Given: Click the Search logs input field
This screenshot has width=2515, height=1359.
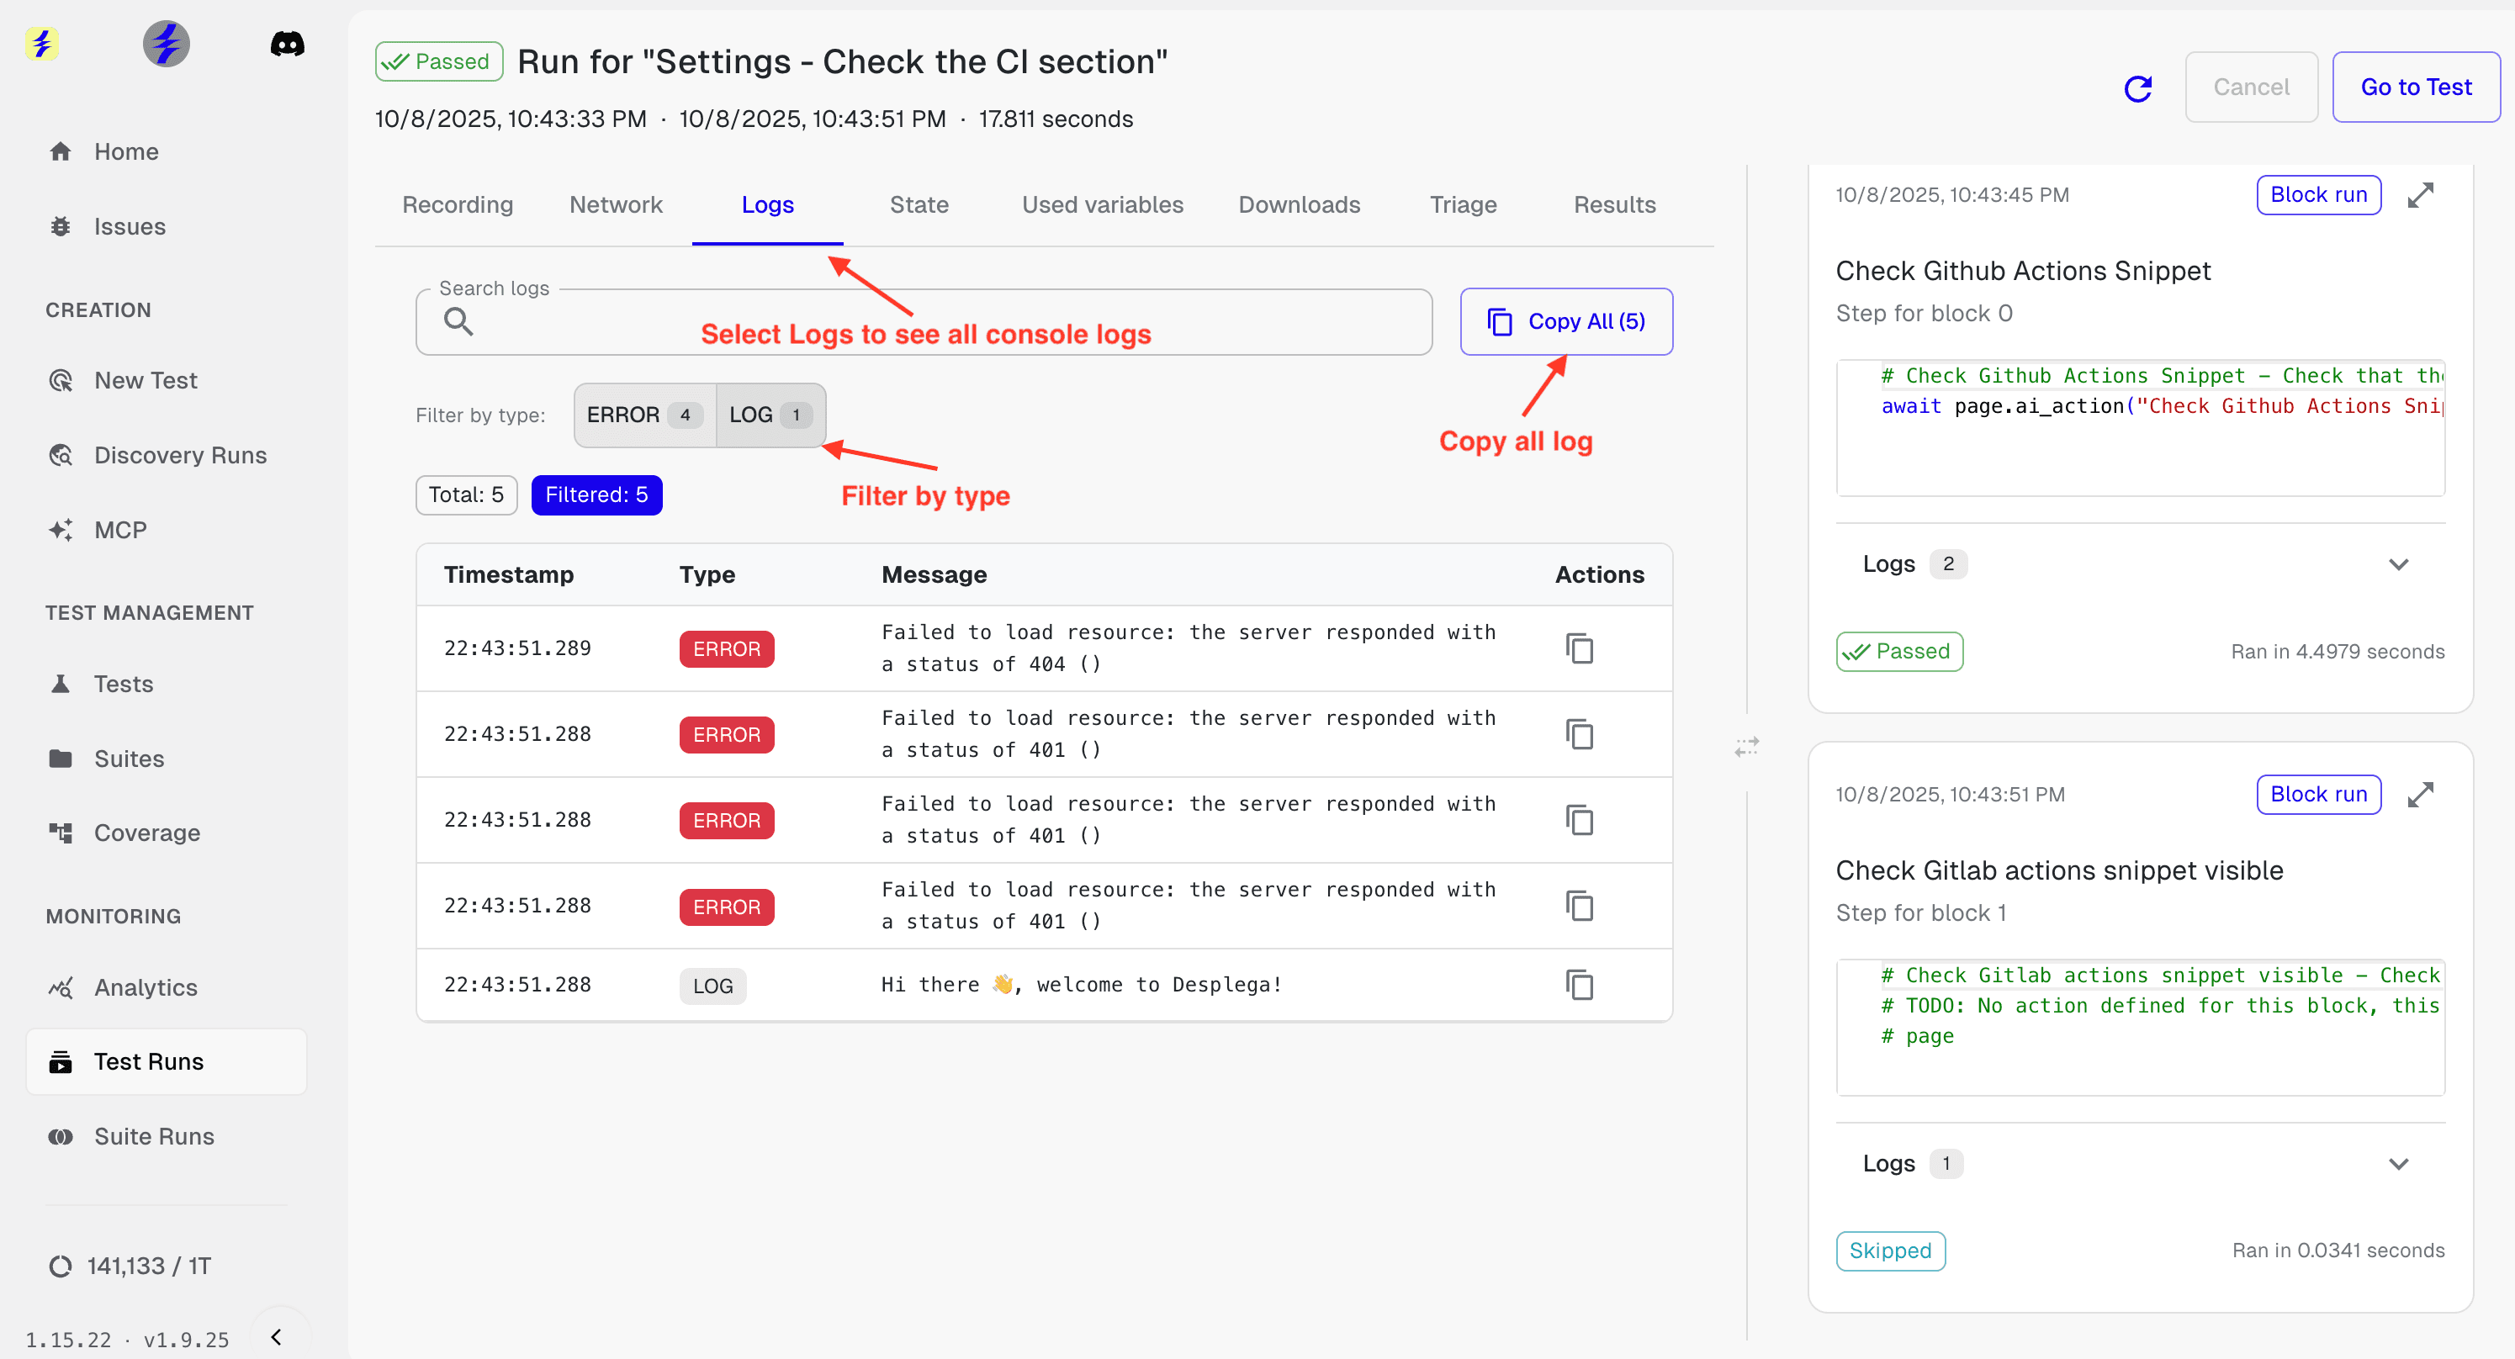Looking at the screenshot, I should [923, 322].
